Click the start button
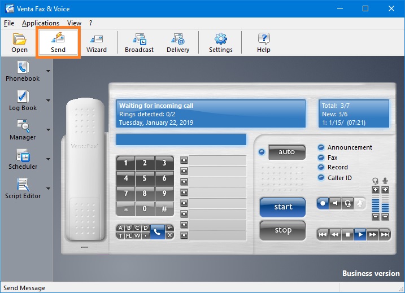This screenshot has height=293, width=405. click(x=283, y=207)
